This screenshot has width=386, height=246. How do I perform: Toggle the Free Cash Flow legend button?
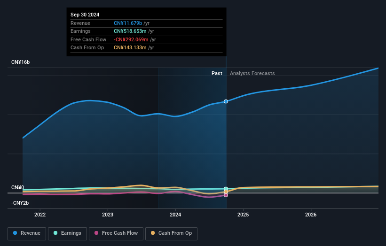coord(116,233)
